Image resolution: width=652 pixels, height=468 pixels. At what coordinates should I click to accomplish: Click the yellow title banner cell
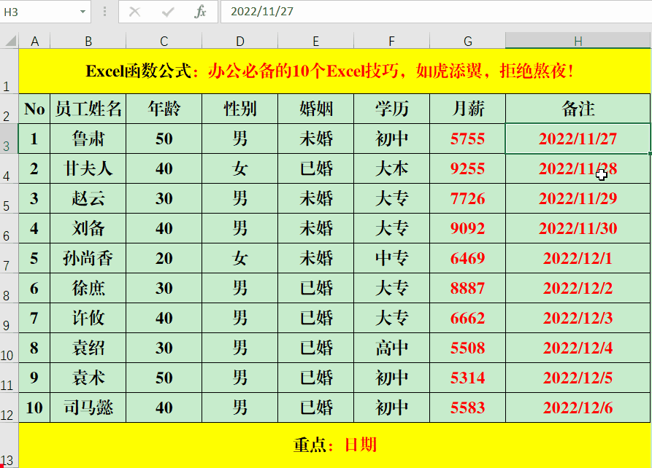tap(334, 71)
